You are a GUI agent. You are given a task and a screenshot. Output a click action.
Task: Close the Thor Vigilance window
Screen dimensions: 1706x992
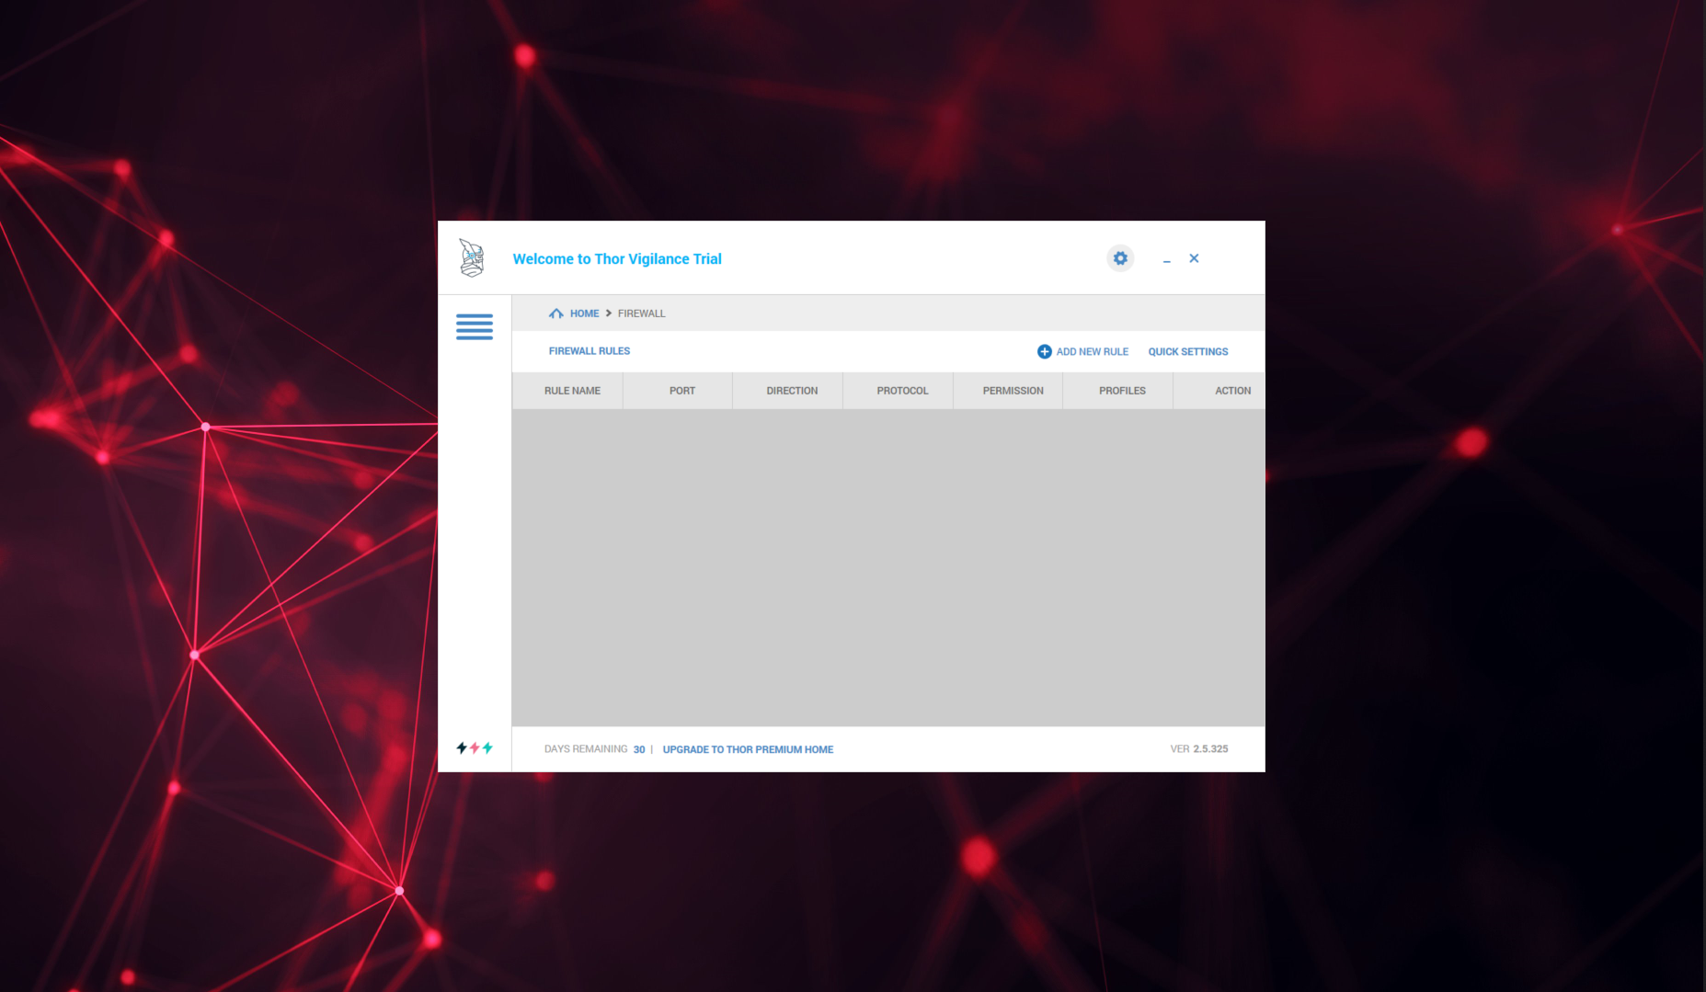pyautogui.click(x=1194, y=258)
